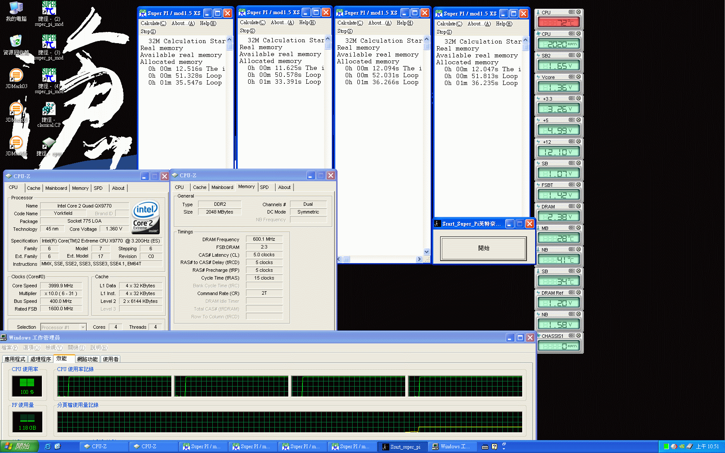Switch to 網路功能 tab in Task Manager

(87, 359)
